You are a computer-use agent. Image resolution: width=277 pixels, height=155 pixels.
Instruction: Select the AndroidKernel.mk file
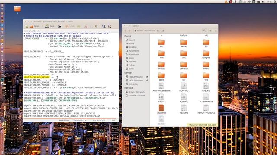(x=161, y=87)
